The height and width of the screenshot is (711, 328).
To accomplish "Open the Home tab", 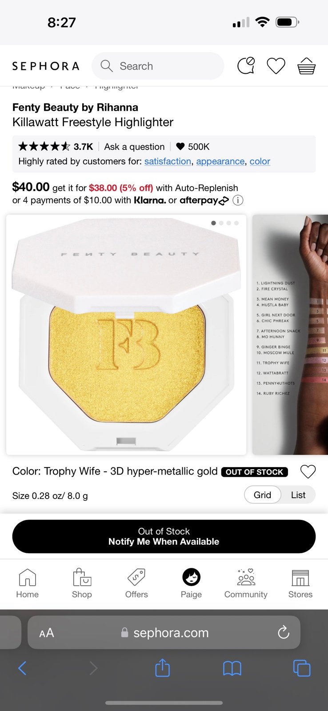I will pos(28,583).
